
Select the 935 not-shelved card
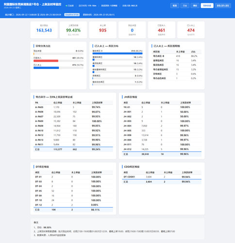pyautogui.click(x=103, y=30)
